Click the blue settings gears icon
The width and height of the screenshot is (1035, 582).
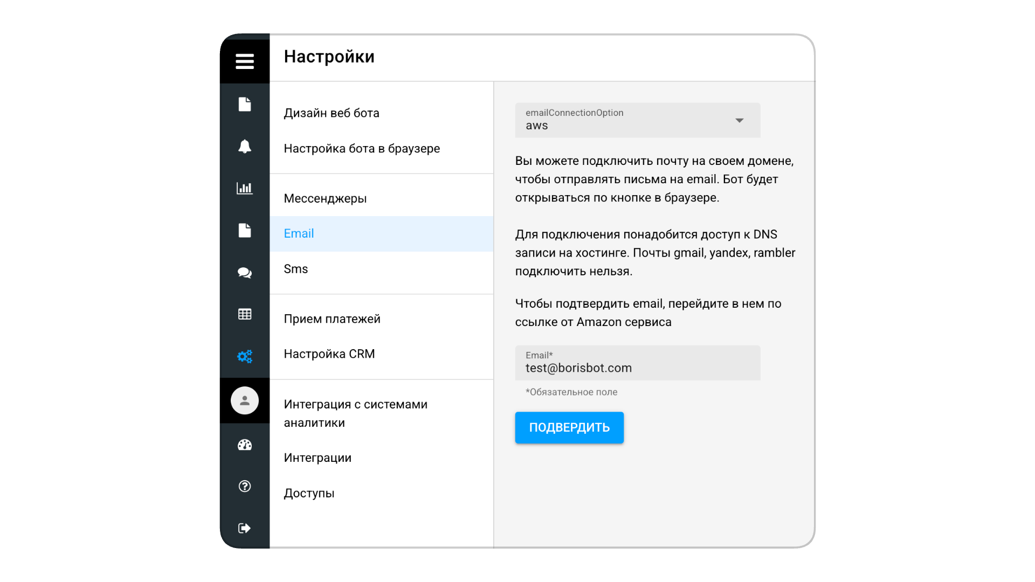point(244,356)
